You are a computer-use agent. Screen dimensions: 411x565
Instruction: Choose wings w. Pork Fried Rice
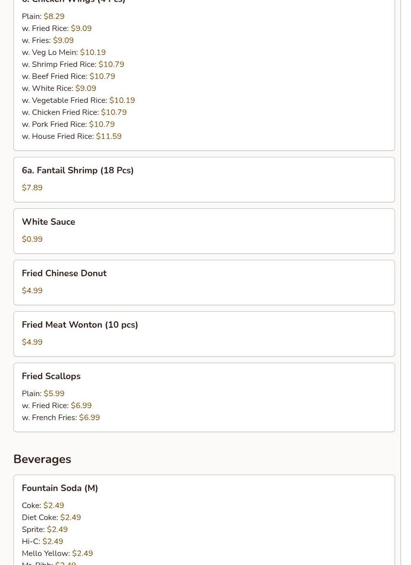(x=68, y=124)
